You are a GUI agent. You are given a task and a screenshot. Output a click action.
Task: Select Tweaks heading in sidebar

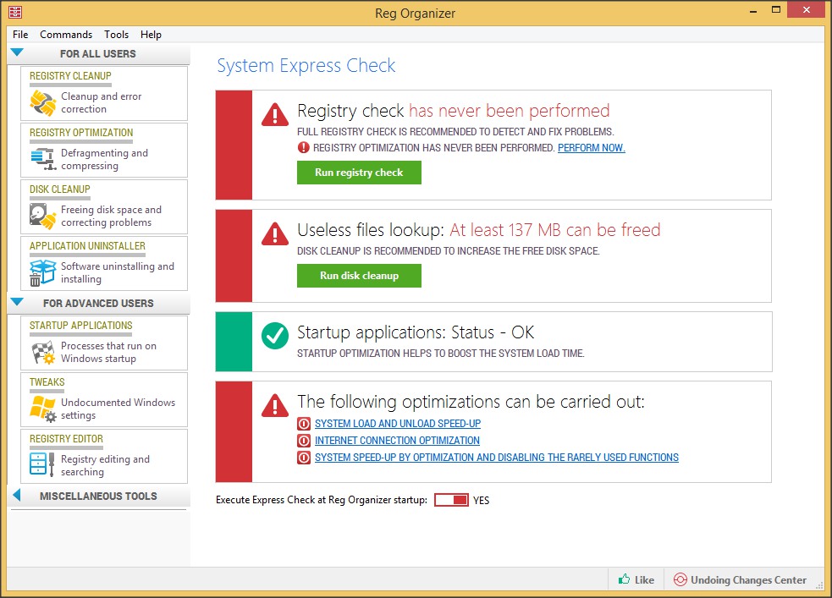[47, 382]
